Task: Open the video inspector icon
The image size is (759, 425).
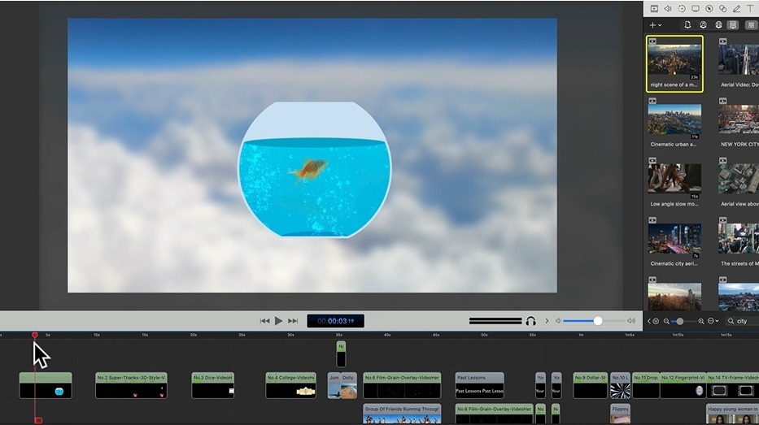Action: [x=654, y=9]
